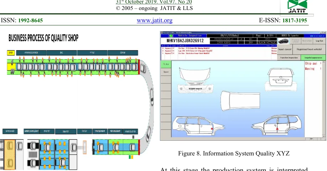Select defect row 'Lap. ON' chip paint entry

[x=219, y=51]
